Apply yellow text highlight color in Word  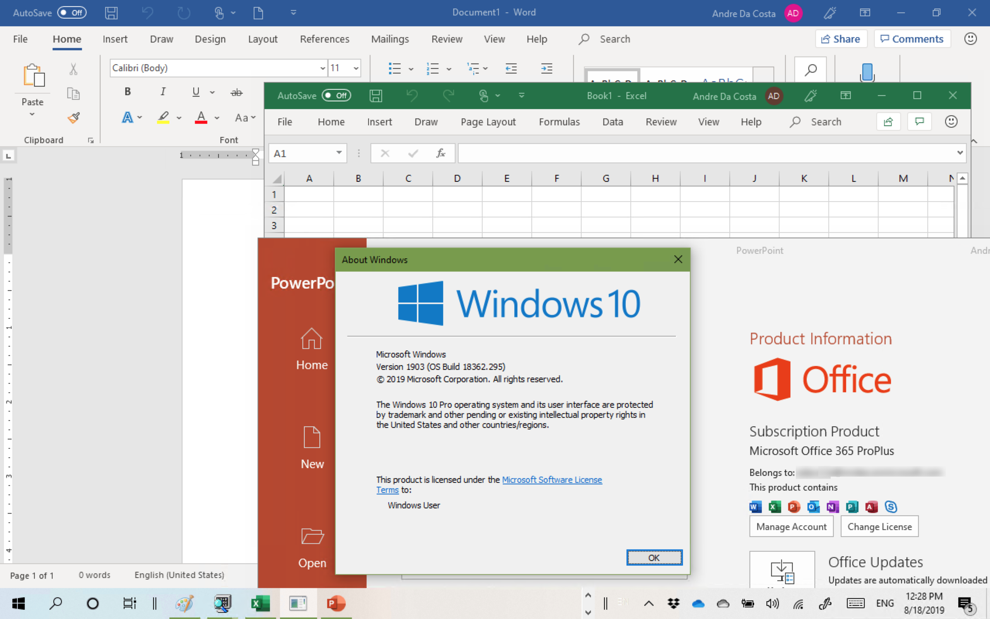click(x=163, y=118)
